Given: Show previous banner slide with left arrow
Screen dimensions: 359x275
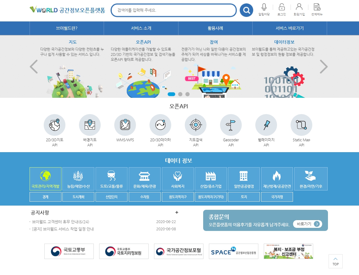Looking at the screenshot, I should click(34, 66).
